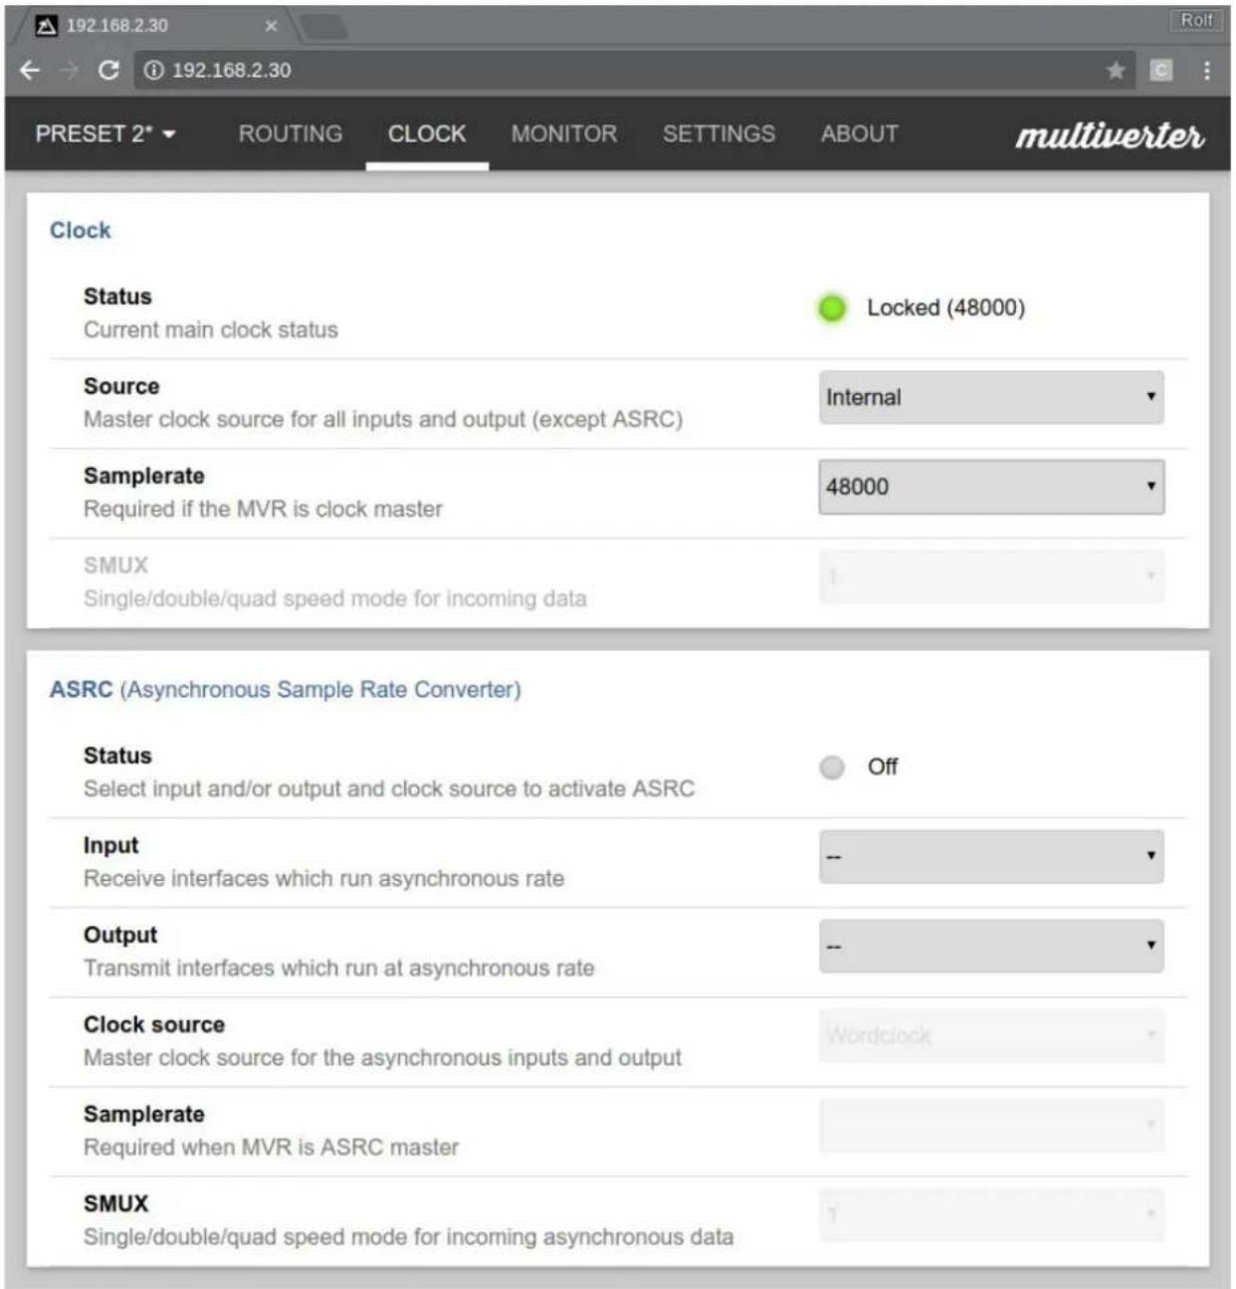Click the site info icon in the address bar

pos(153,70)
